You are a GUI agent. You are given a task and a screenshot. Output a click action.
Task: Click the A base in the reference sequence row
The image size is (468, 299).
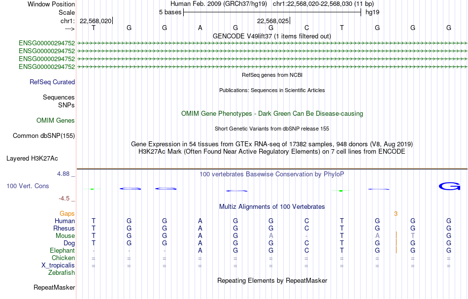coord(200,28)
